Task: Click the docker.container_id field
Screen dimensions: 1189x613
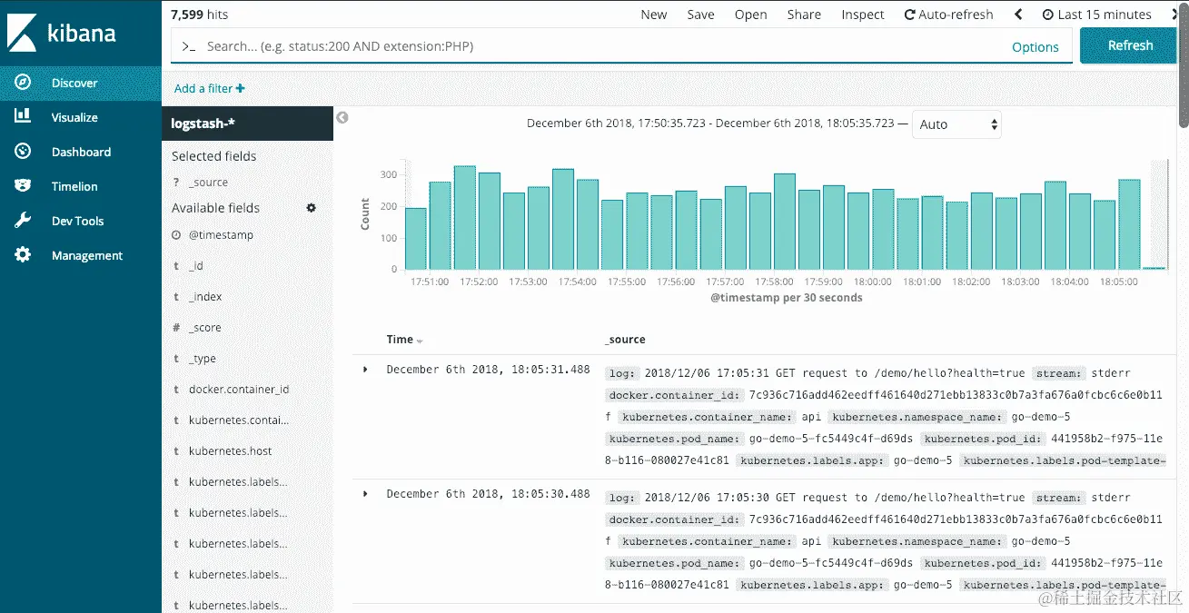Action: [239, 390]
